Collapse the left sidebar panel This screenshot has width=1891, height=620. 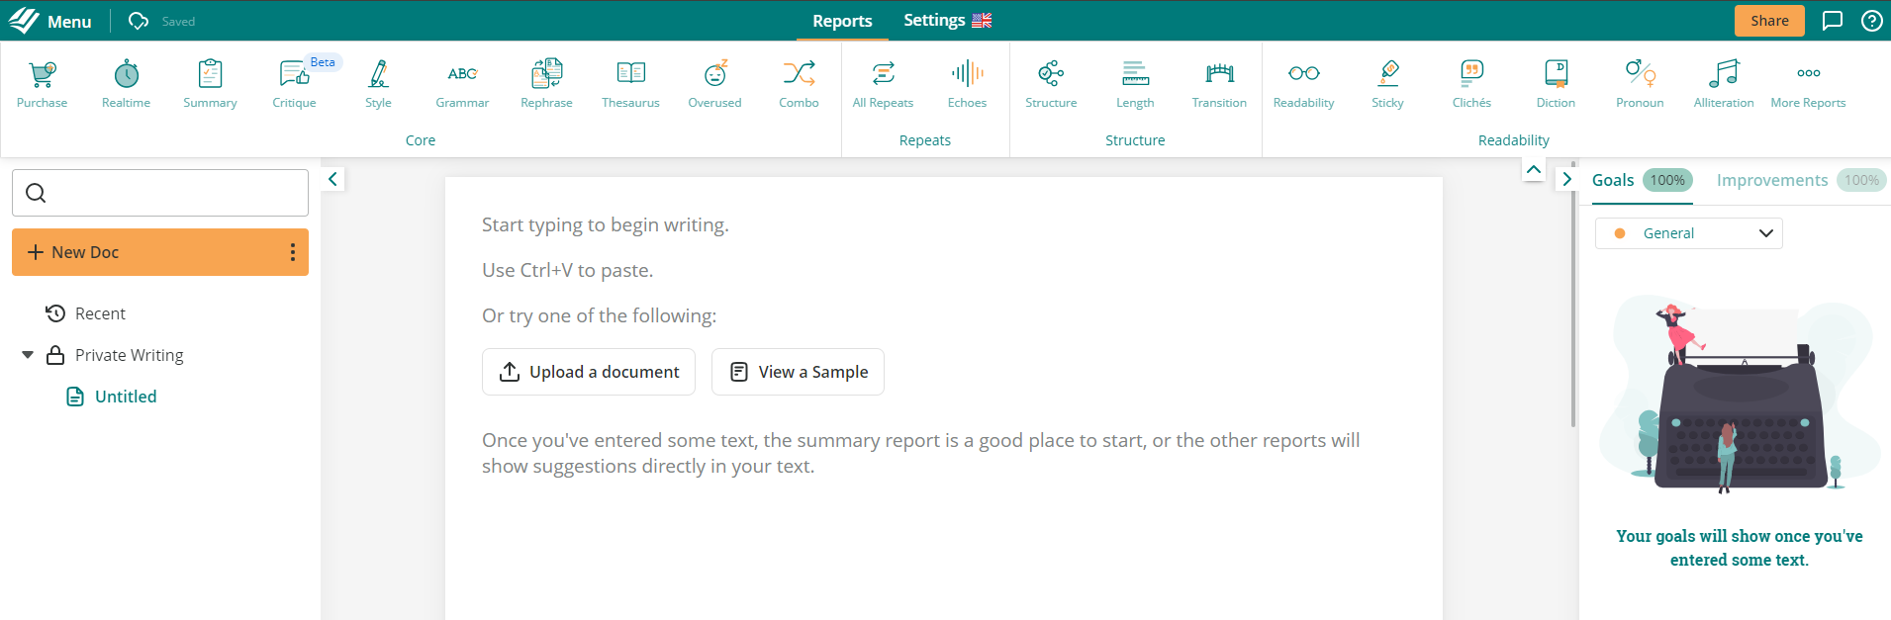point(332,179)
